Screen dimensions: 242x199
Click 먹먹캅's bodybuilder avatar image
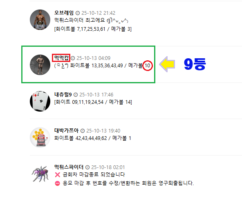pos(40,65)
